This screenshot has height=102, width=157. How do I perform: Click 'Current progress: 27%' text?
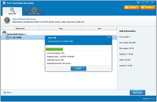point(56,53)
